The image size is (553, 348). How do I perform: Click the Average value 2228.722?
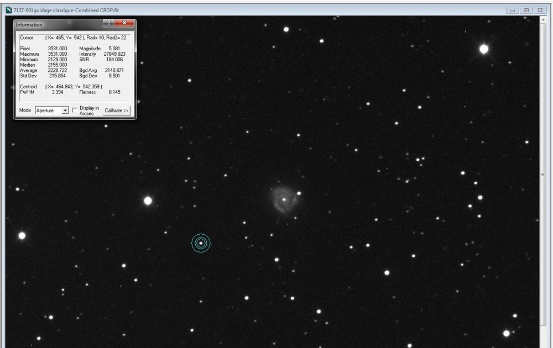pyautogui.click(x=58, y=71)
